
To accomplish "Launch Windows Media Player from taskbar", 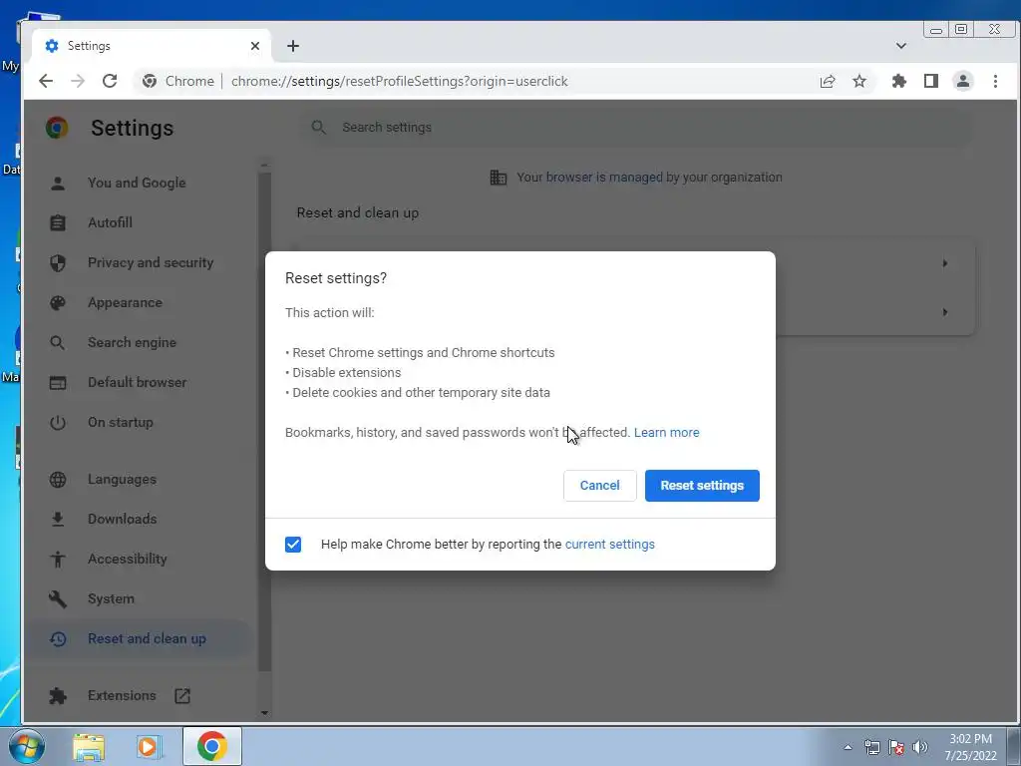I will coord(149,746).
